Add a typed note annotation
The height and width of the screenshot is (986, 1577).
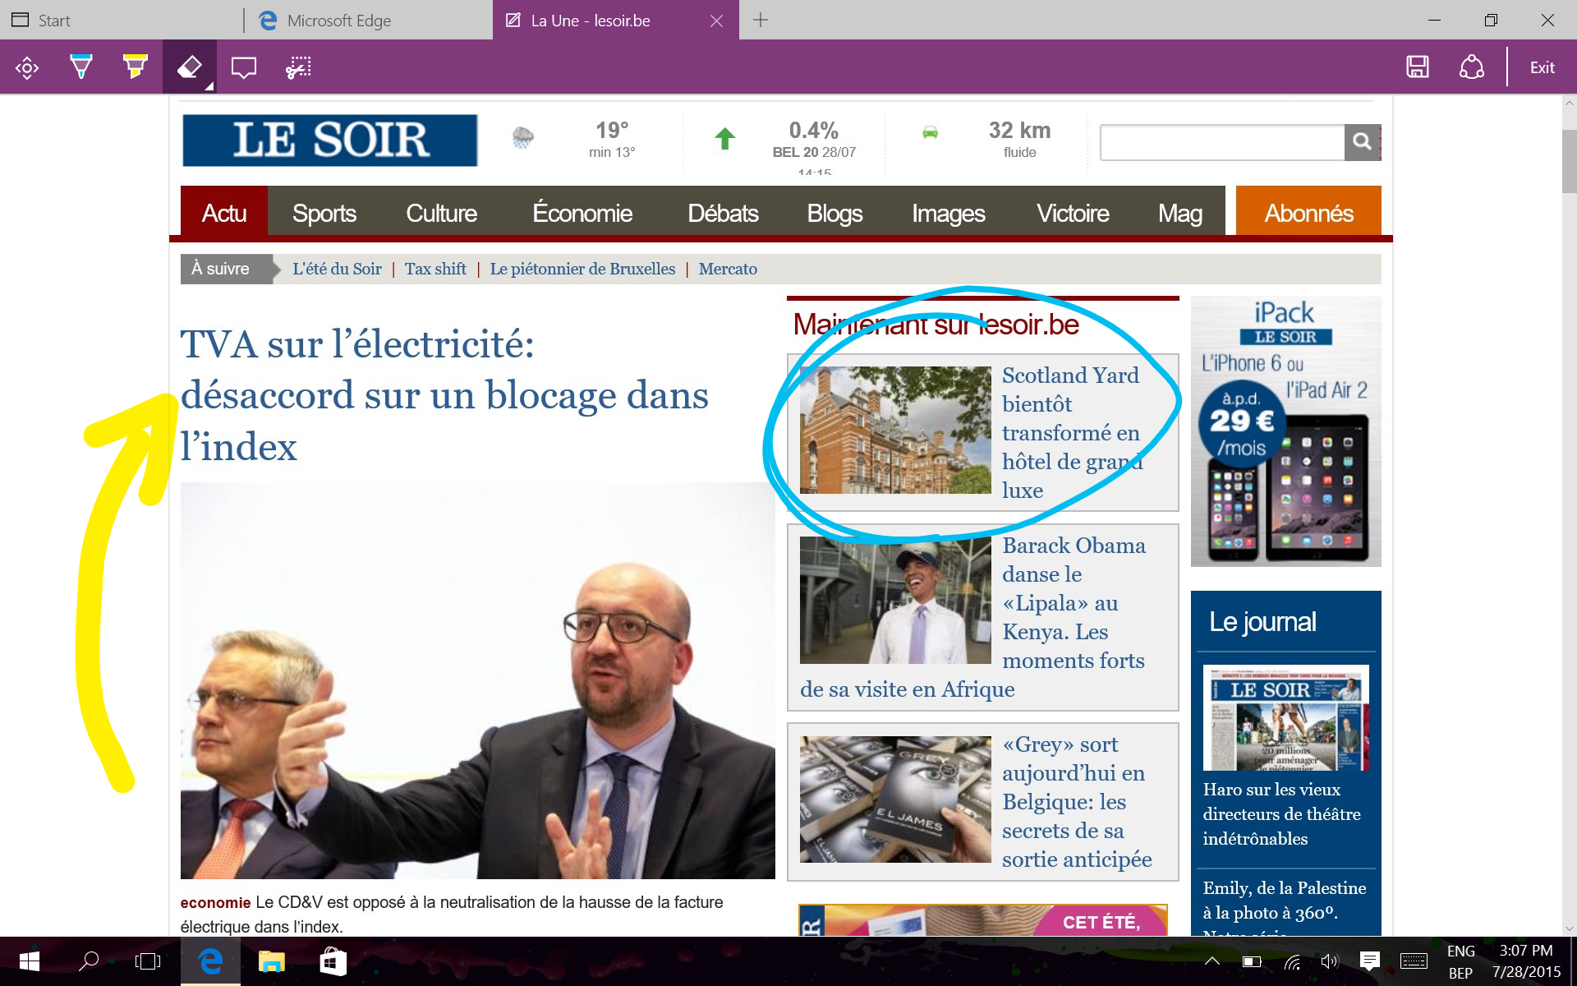click(244, 67)
